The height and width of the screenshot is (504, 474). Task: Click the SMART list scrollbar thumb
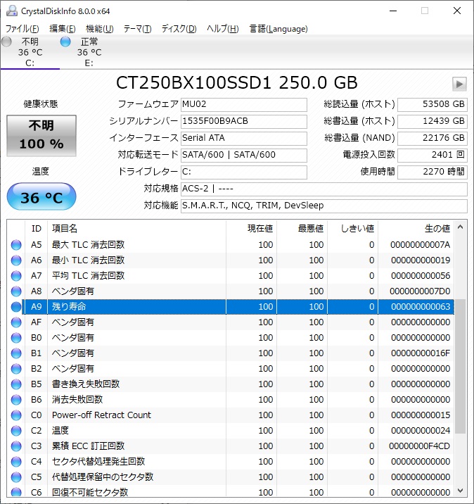pos(460,367)
